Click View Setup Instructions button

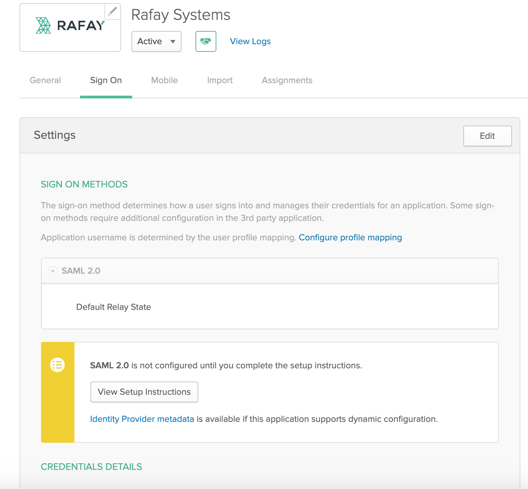tap(144, 392)
